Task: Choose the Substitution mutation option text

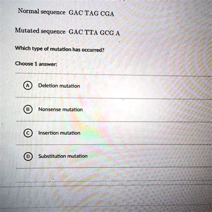Action: [63, 156]
